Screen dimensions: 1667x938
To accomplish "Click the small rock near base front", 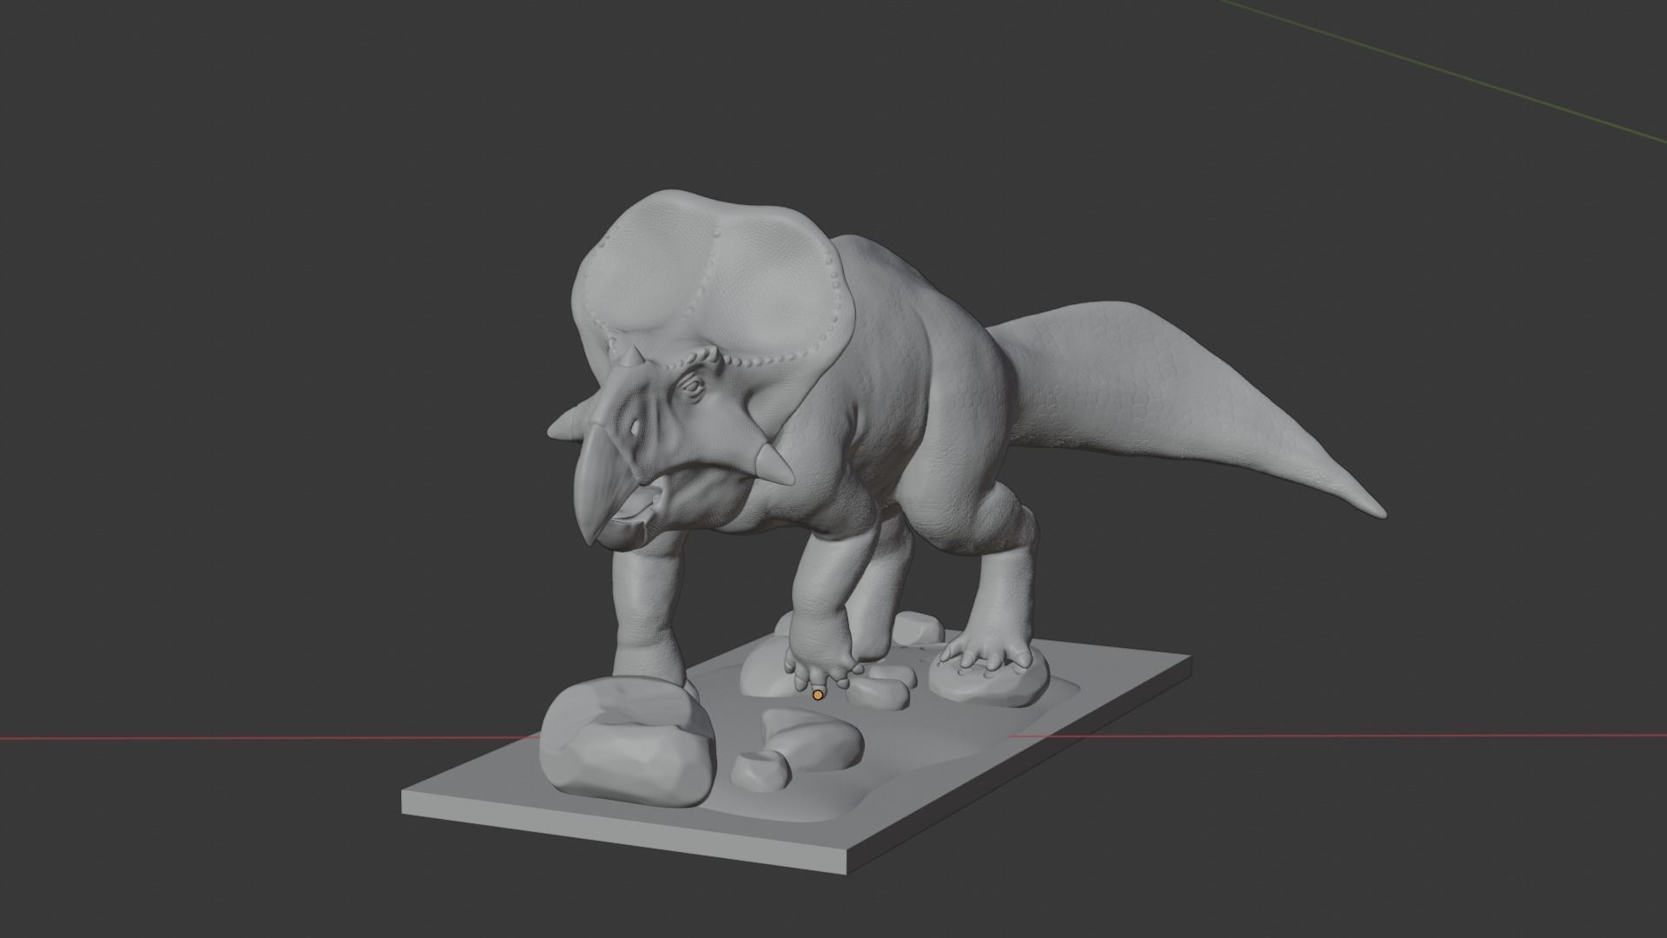I will coord(761,770).
